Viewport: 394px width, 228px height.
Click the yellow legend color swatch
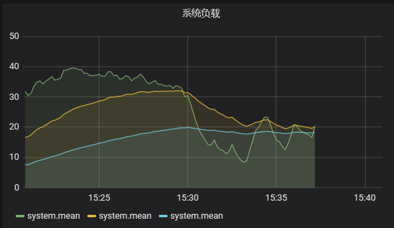tap(91, 216)
